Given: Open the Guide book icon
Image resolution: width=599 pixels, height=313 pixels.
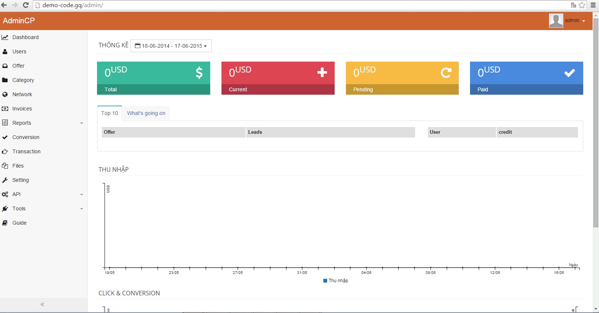Looking at the screenshot, I should [x=5, y=223].
